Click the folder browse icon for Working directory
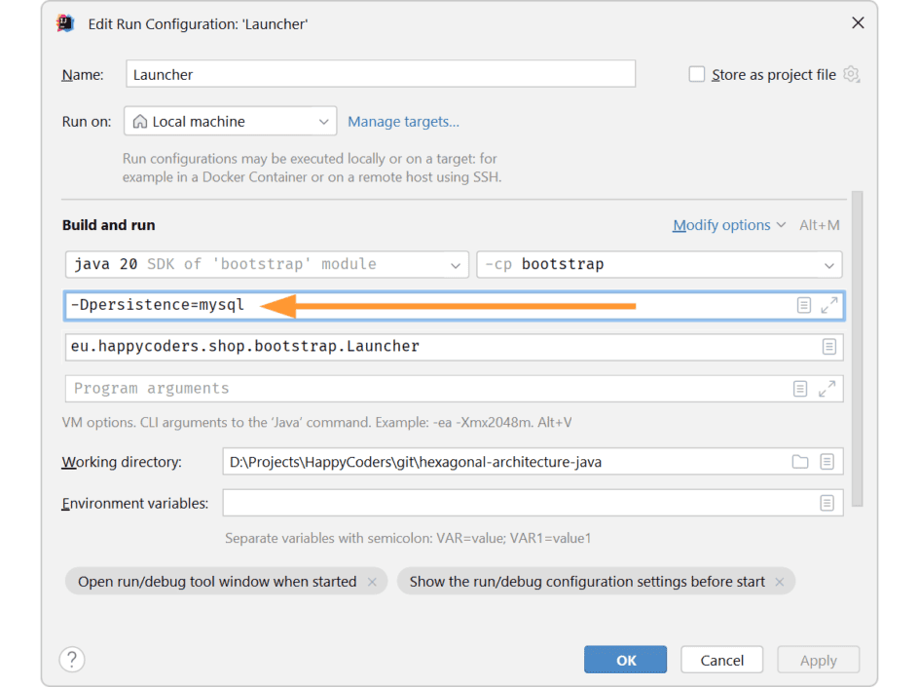This screenshot has width=919, height=687. tap(800, 461)
